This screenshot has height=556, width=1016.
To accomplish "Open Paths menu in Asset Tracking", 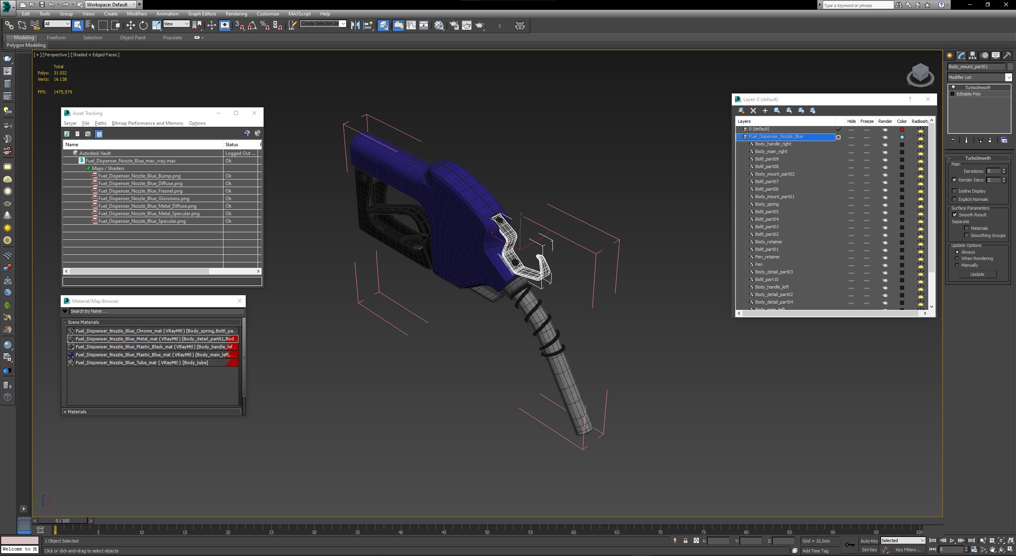I will coord(100,123).
